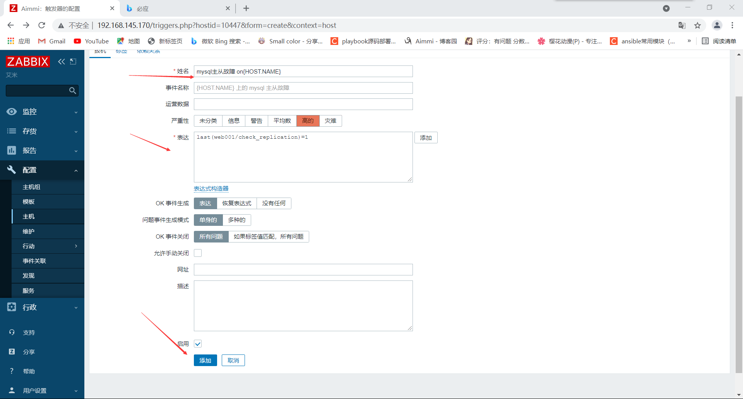Expand the 行动 submenu arrow
The width and height of the screenshot is (743, 399).
(76, 246)
